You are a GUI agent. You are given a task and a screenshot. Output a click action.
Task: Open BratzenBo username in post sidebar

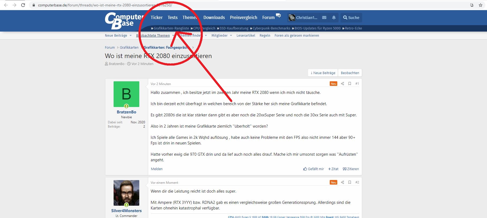click(x=126, y=112)
